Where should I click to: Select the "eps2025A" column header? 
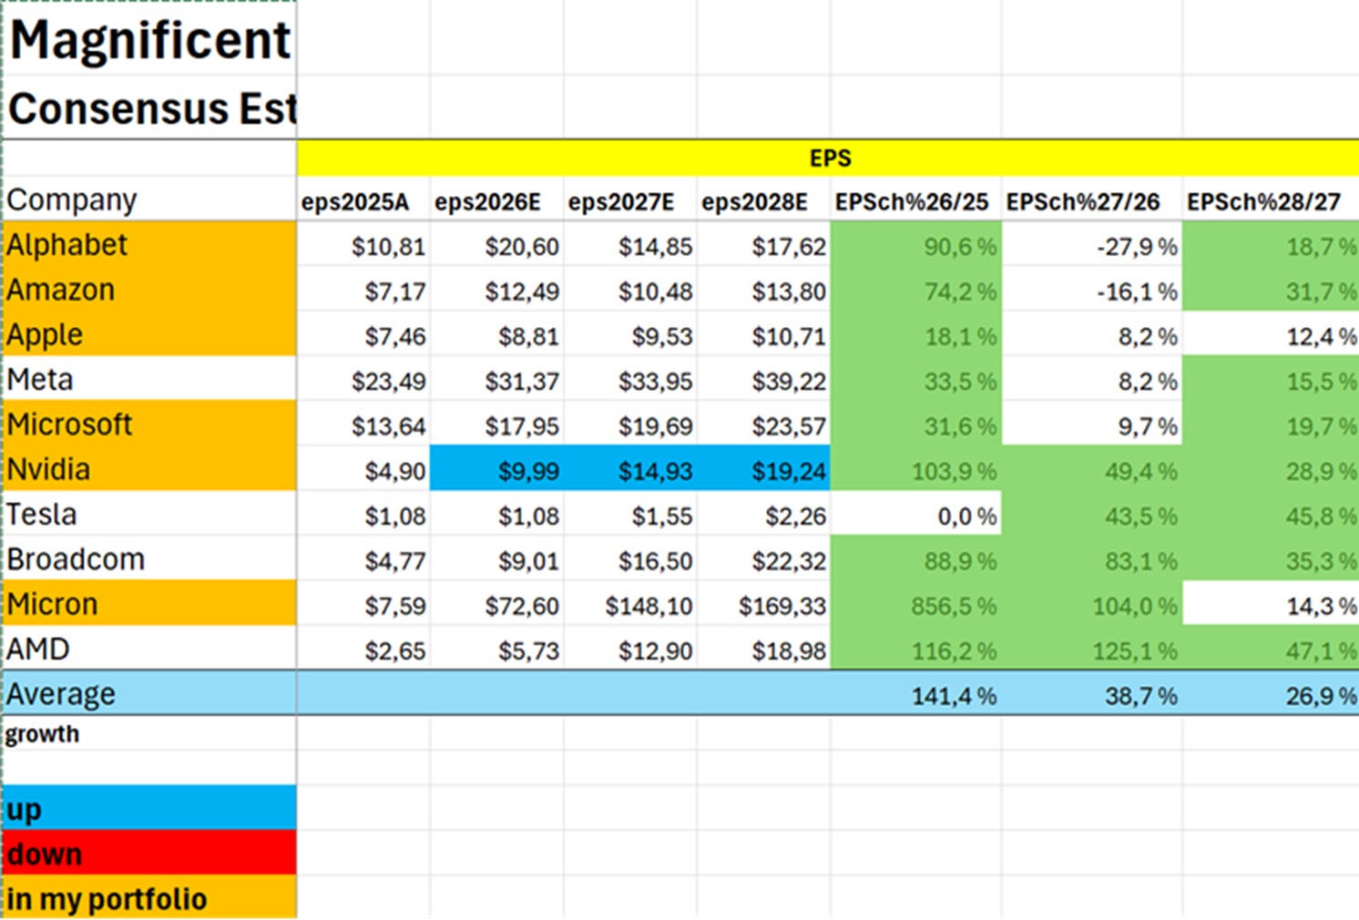coord(363,200)
